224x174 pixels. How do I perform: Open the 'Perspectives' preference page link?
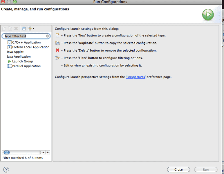click(136, 77)
